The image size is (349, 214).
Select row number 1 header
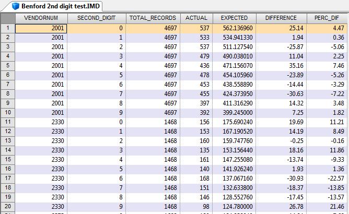(7, 28)
